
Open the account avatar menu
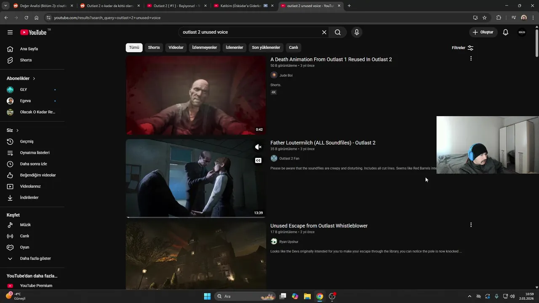click(522, 32)
